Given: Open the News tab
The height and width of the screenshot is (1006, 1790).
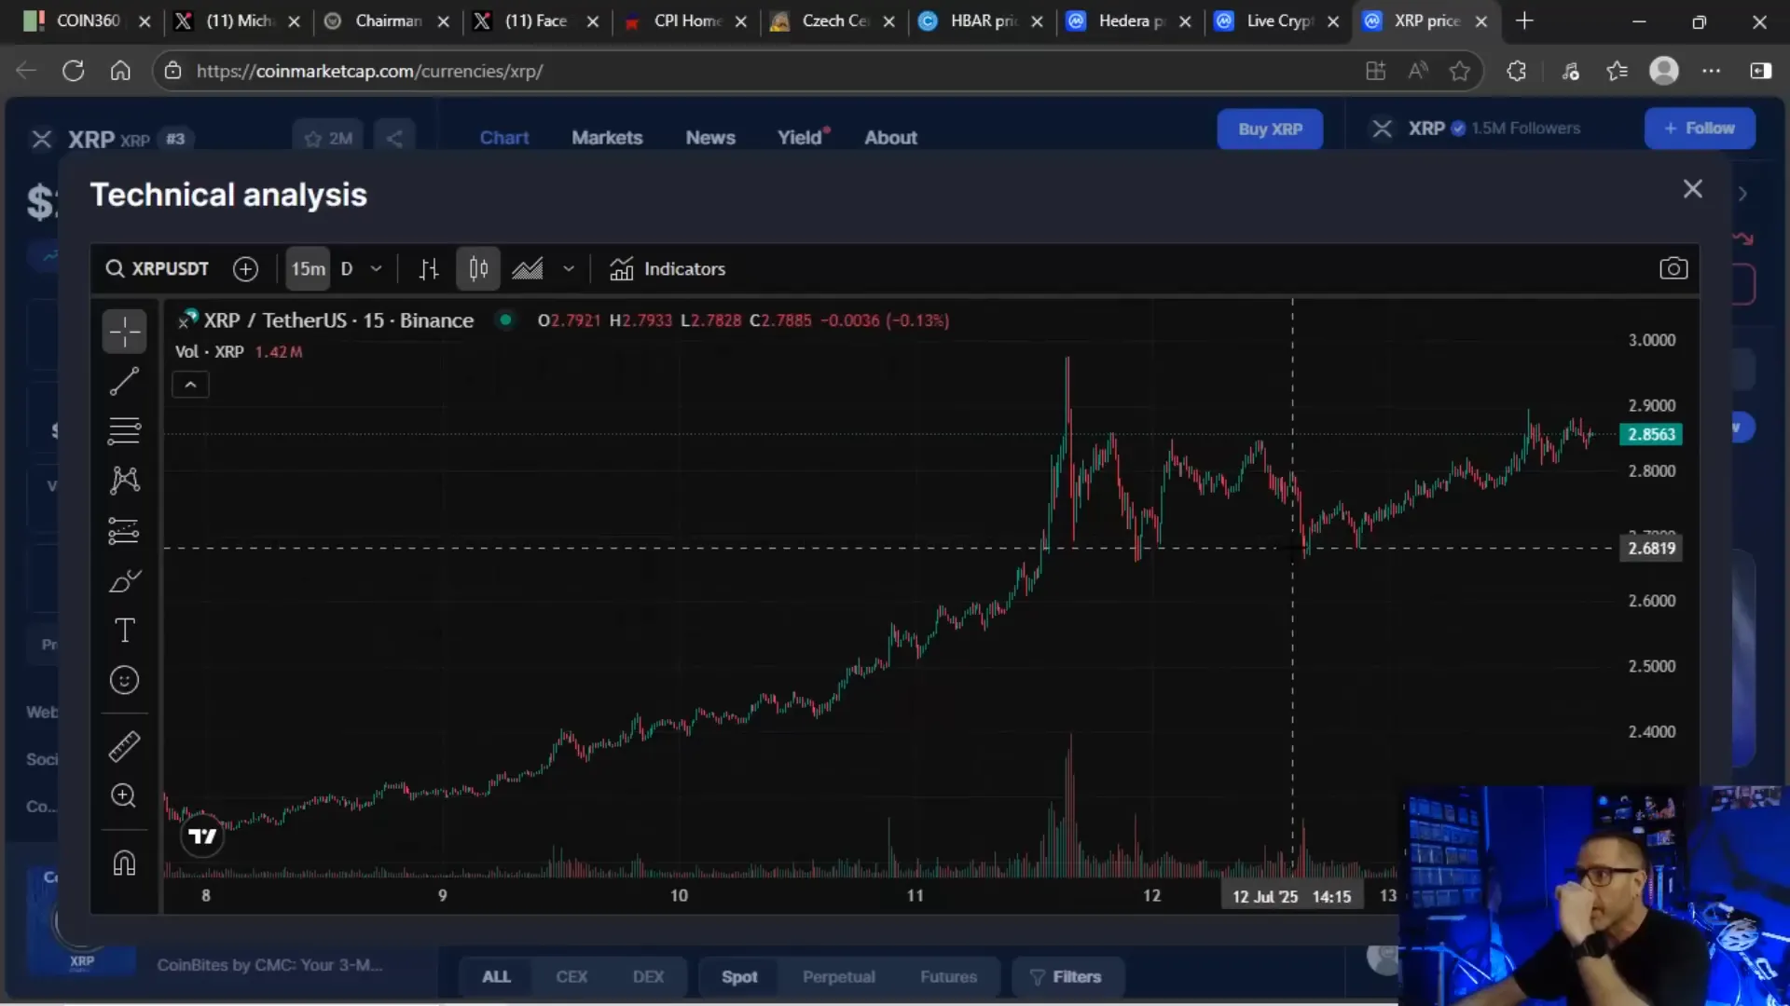Looking at the screenshot, I should click(x=710, y=138).
